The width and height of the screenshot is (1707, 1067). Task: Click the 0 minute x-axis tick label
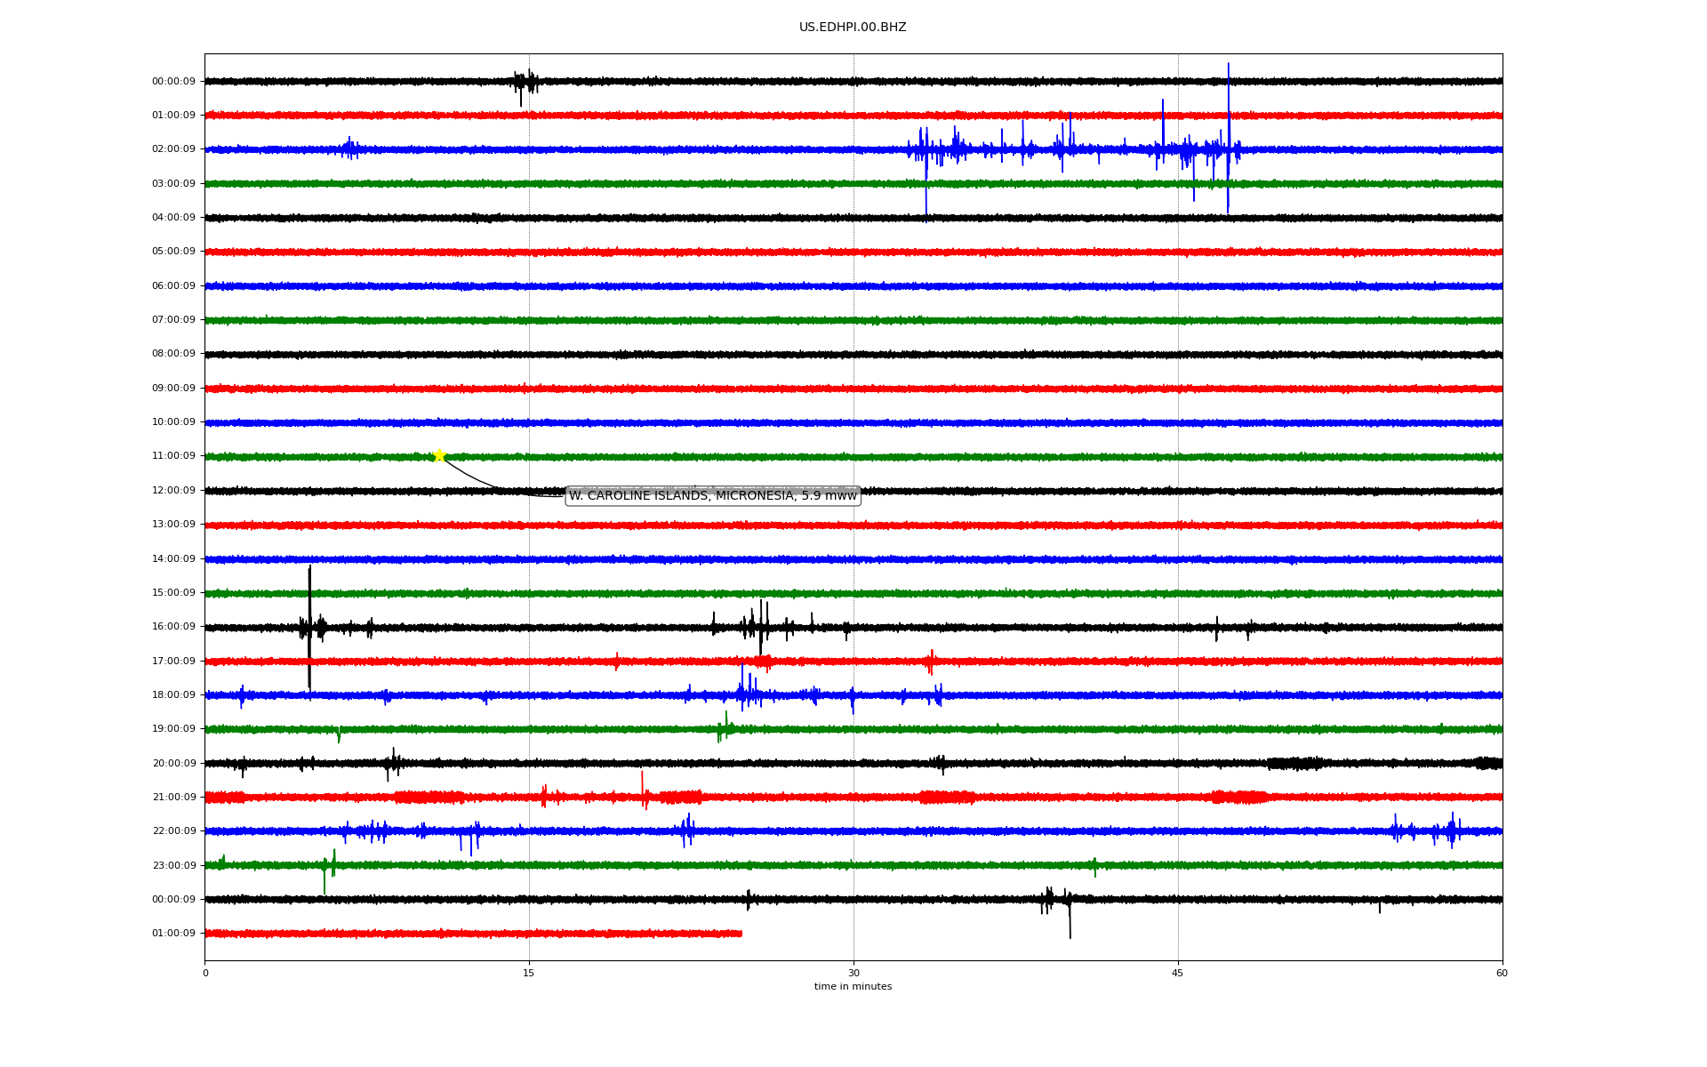point(205,974)
